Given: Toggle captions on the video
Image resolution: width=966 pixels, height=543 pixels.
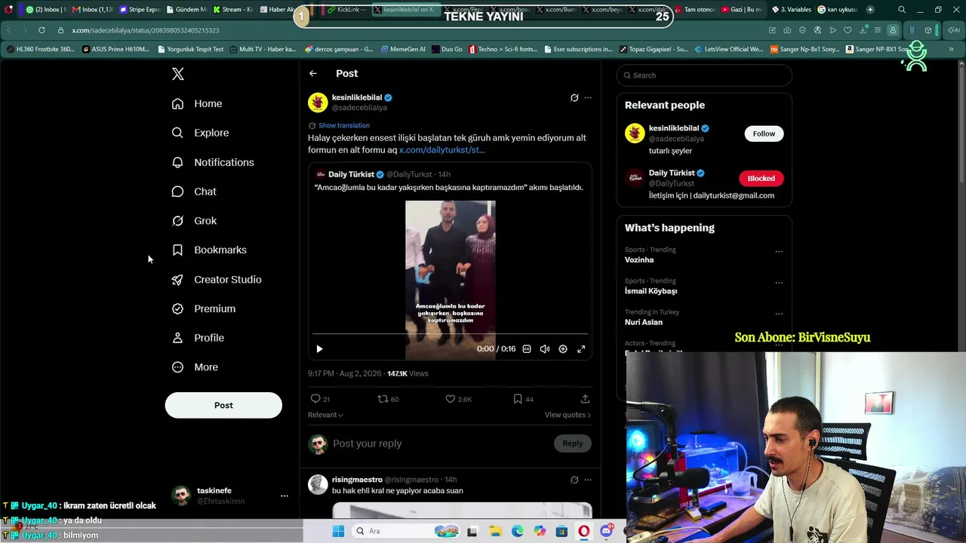Looking at the screenshot, I should coord(527,349).
